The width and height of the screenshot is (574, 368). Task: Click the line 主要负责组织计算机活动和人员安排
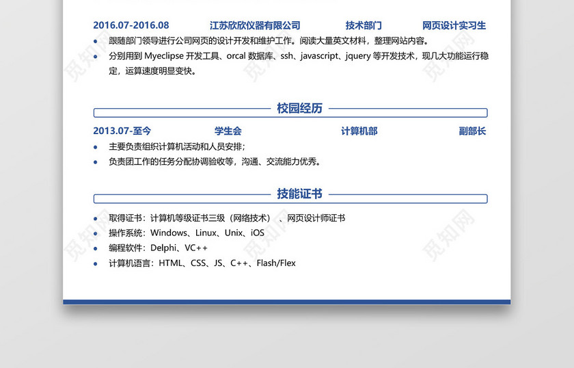[177, 146]
